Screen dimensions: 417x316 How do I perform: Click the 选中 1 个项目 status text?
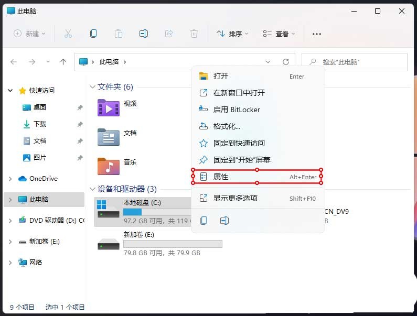[x=65, y=308]
